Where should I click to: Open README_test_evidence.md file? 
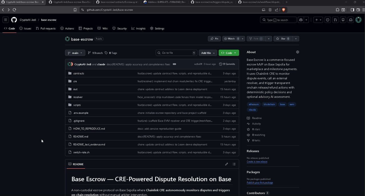[x=89, y=145]
